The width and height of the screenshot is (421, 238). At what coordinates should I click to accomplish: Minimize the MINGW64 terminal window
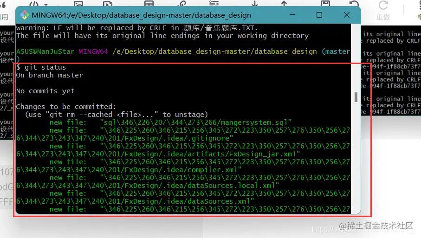click(292, 15)
